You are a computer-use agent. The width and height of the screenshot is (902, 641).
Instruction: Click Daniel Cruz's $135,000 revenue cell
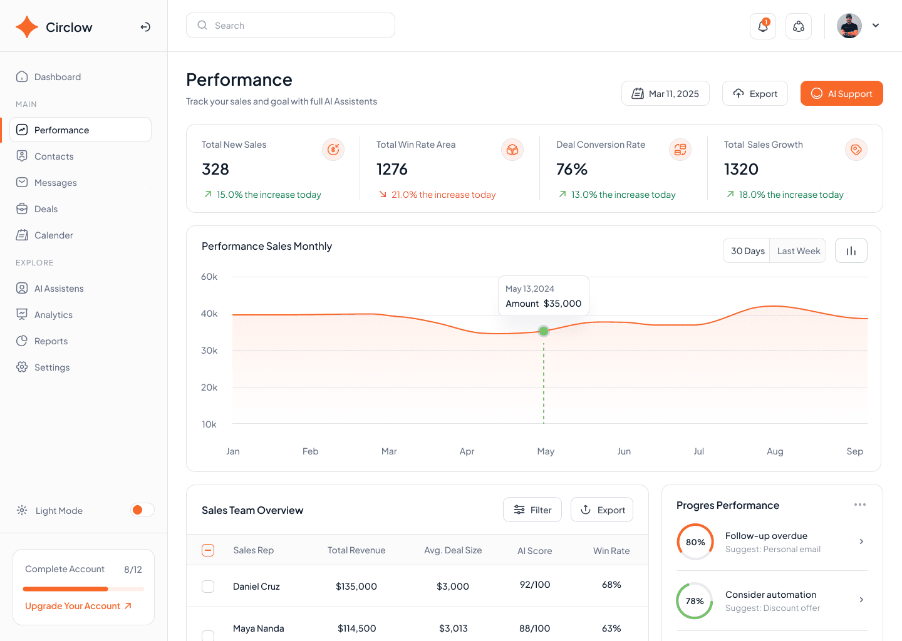tap(356, 587)
